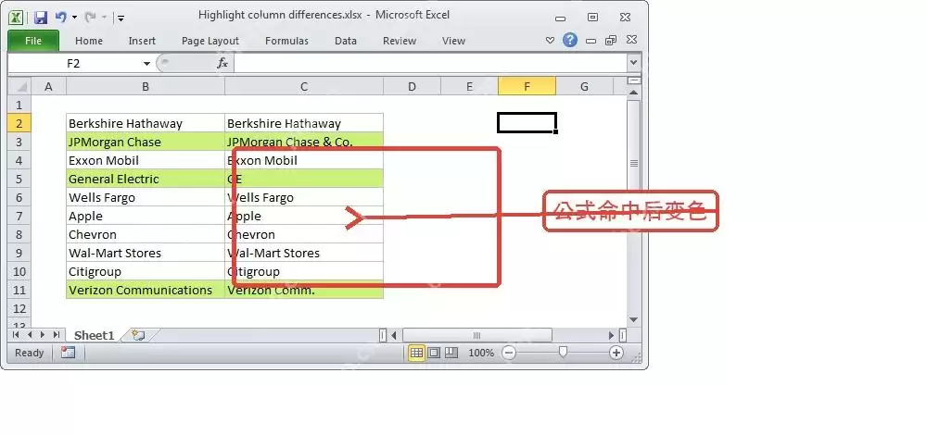Click the split box above vertical scrollbar
The width and height of the screenshot is (927, 435).
[634, 81]
